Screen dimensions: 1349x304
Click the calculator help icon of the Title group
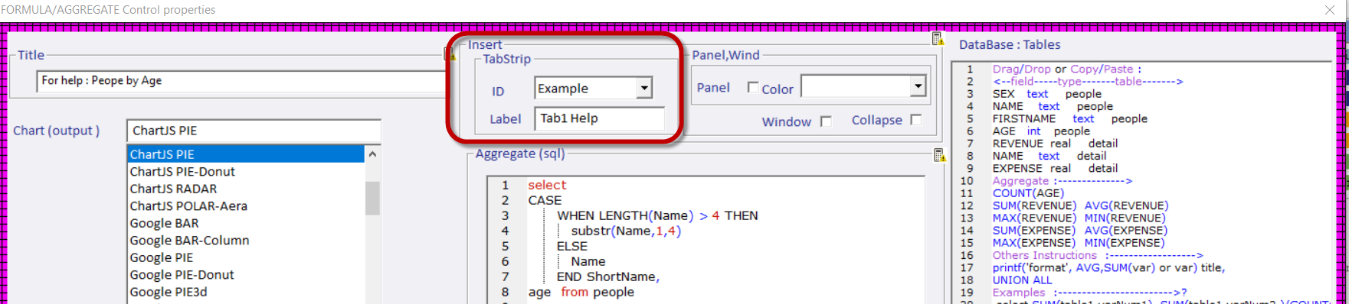tap(450, 53)
